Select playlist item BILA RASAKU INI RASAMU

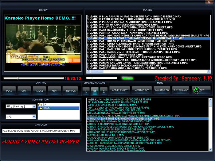coord(148,17)
